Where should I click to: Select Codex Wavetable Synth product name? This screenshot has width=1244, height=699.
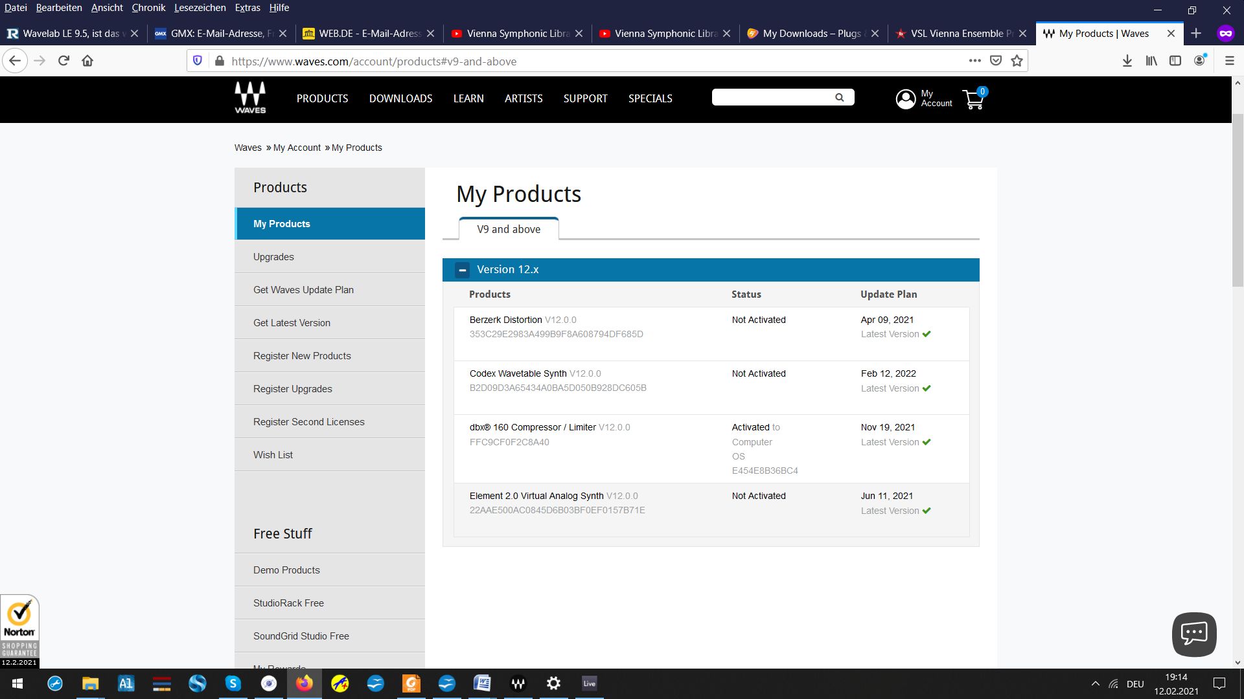[518, 373]
